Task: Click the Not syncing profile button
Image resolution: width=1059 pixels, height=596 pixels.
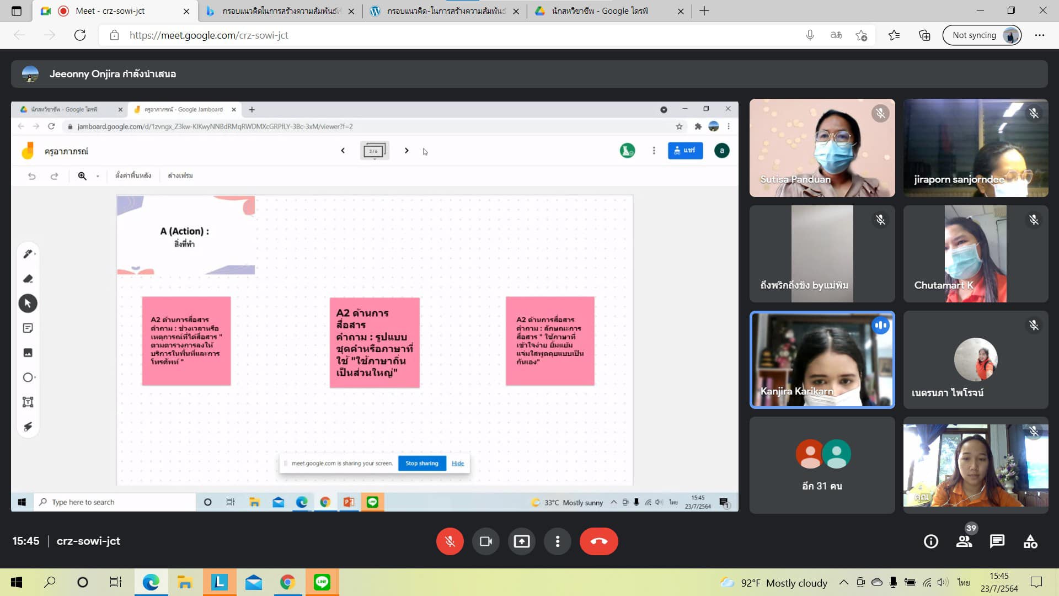Action: (982, 35)
